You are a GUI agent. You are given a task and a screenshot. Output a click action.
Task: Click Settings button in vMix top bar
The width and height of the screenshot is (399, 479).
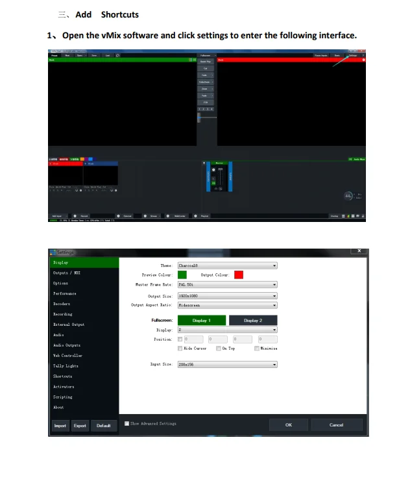tap(353, 55)
